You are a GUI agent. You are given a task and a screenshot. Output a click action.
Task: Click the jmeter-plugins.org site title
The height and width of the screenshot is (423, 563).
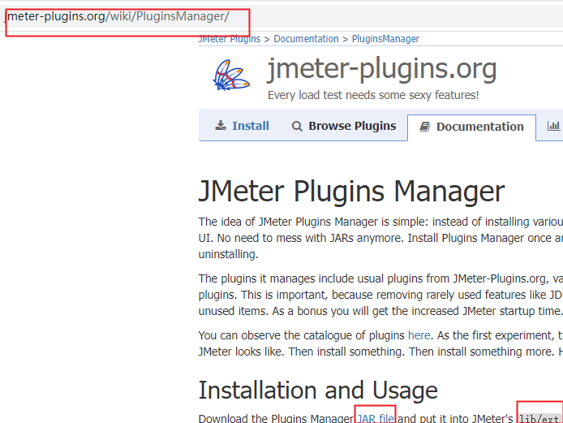click(x=382, y=69)
